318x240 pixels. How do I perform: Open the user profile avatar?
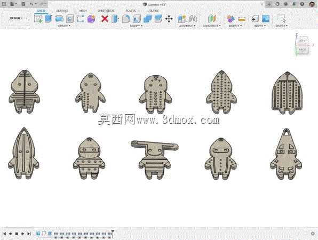click(x=312, y=4)
